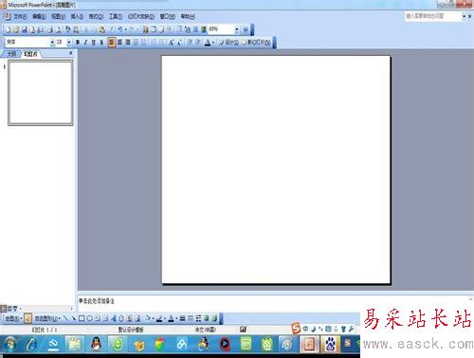Toggle Align Left button

click(111, 42)
